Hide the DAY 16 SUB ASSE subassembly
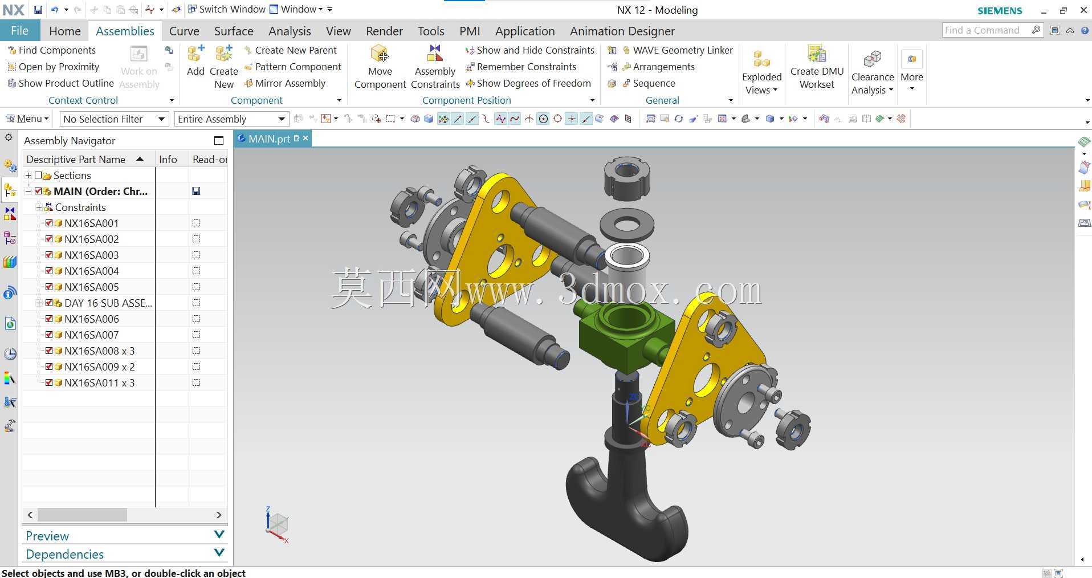This screenshot has height=578, width=1092. pos(49,303)
